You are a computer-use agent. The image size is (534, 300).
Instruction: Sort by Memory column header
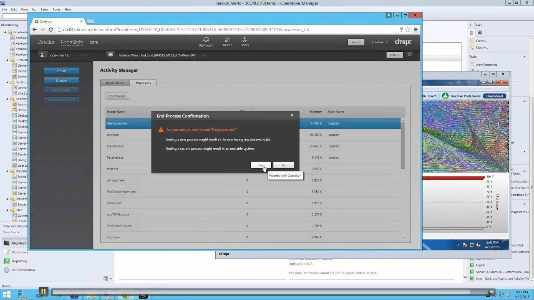point(315,112)
